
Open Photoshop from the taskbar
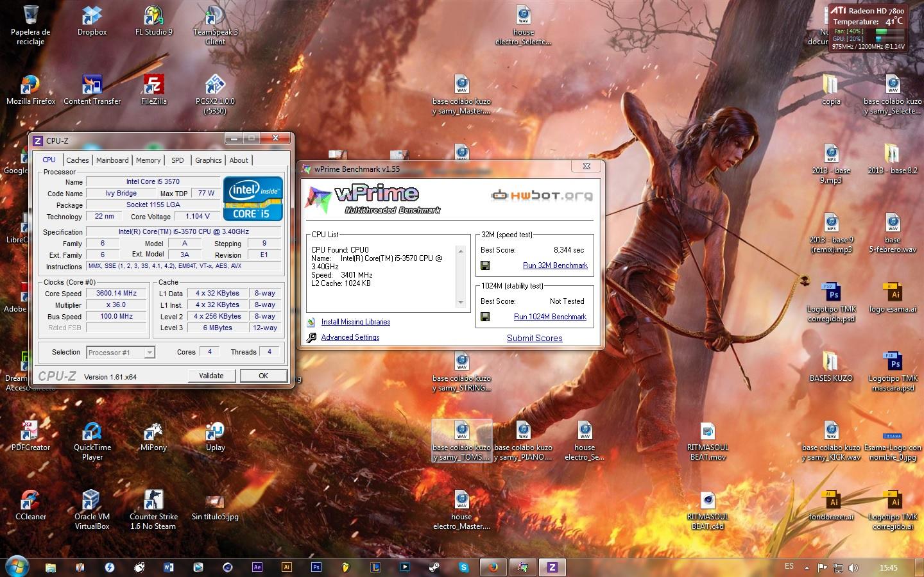point(316,567)
